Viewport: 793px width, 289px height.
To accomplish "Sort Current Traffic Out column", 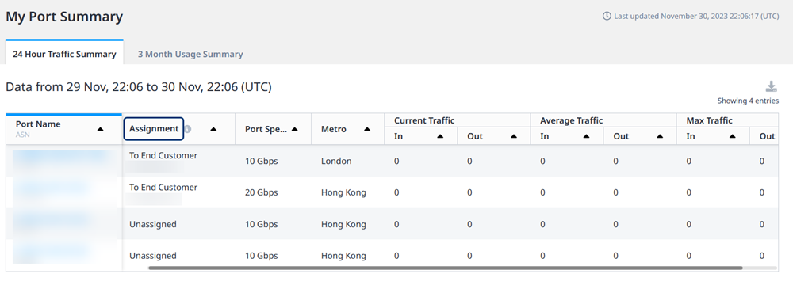I will 514,136.
